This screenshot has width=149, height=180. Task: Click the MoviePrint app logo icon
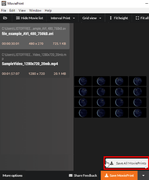(4, 3)
